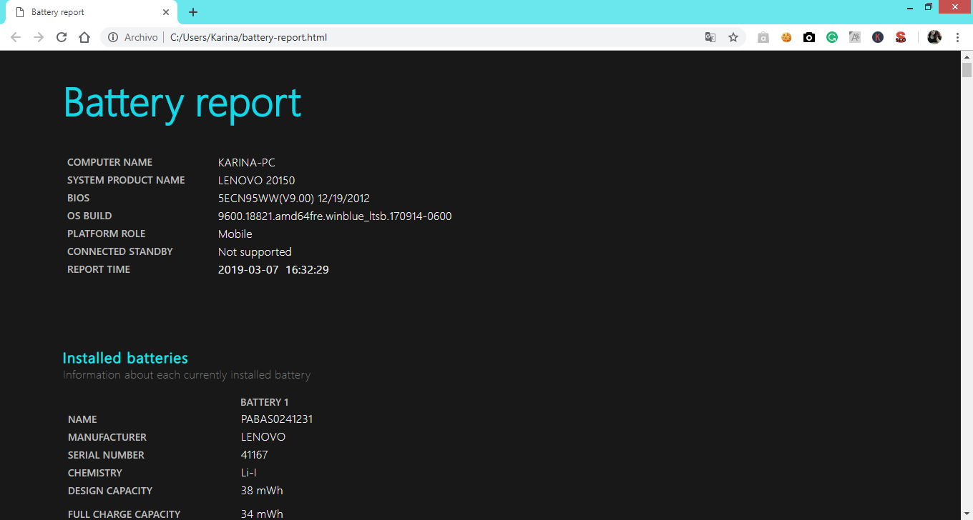The image size is (973, 520).
Task: Restore down the Chrome window
Action: 929,7
